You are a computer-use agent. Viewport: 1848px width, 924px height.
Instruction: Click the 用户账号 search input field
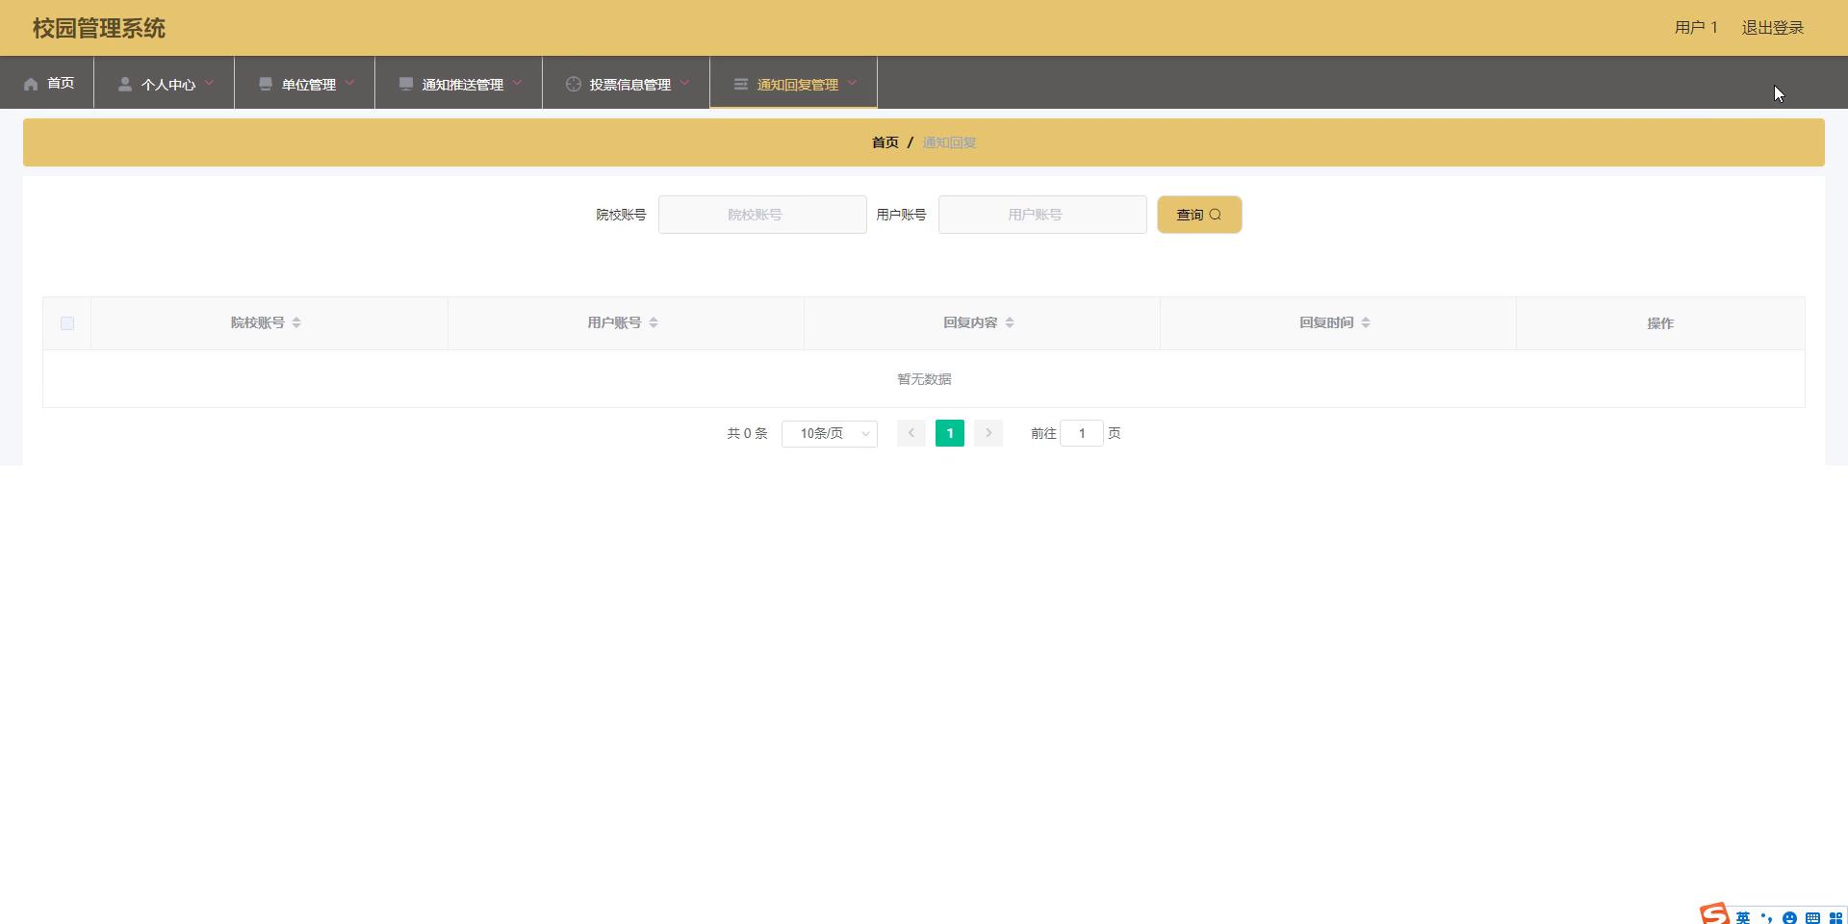tap(1041, 215)
